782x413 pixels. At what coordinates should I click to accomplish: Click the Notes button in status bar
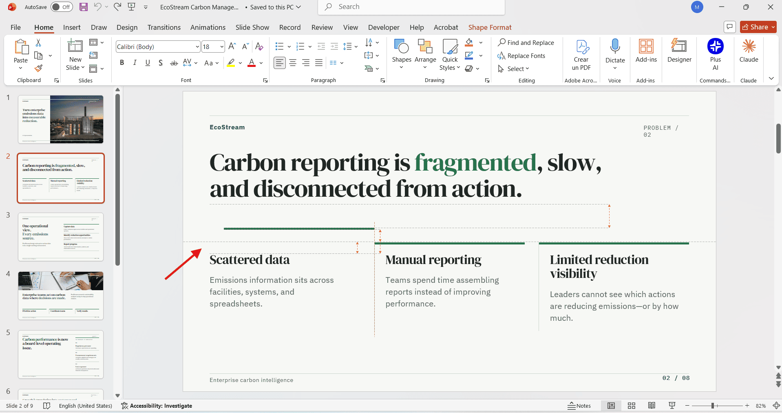coord(579,406)
